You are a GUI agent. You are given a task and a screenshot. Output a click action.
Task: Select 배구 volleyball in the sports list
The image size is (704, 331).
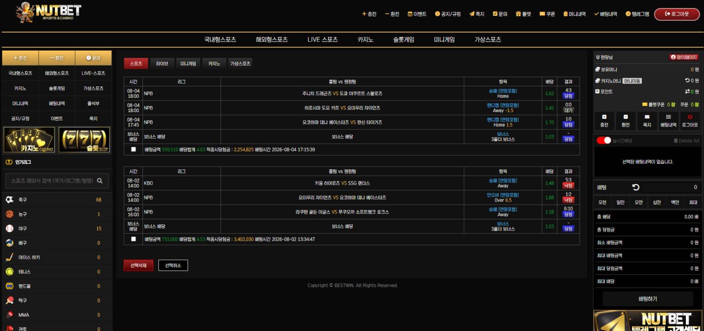[x=57, y=243]
